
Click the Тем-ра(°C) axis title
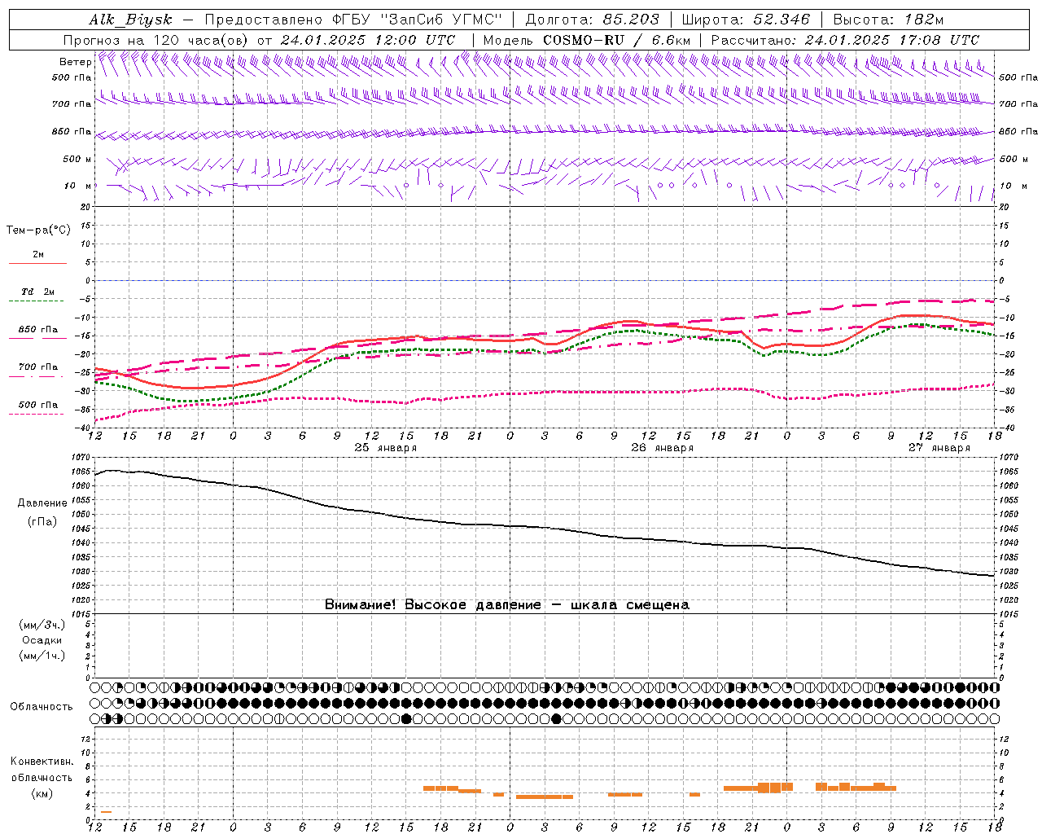pyautogui.click(x=38, y=230)
